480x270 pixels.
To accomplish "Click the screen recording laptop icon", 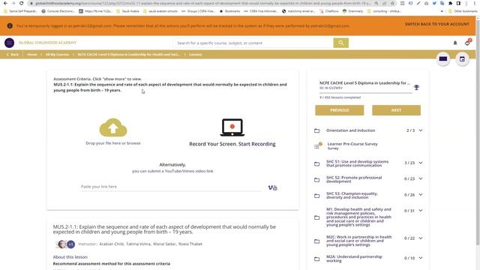I will [x=232, y=127].
